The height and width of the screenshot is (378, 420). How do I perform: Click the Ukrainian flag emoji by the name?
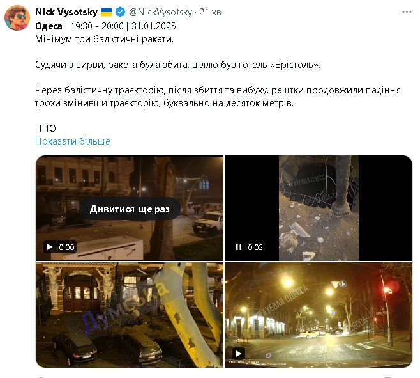[x=107, y=12]
